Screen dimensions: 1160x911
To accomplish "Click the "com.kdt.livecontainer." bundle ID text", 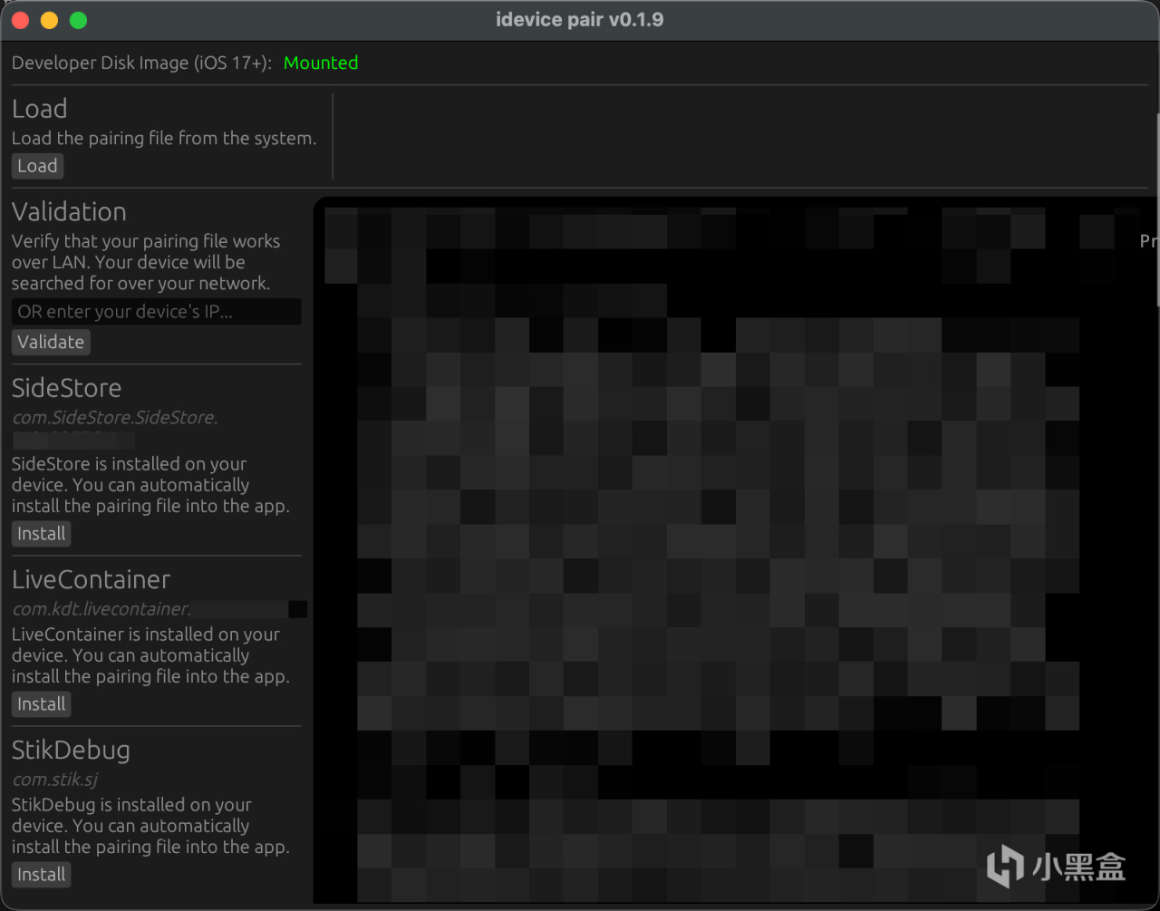I will (x=101, y=609).
